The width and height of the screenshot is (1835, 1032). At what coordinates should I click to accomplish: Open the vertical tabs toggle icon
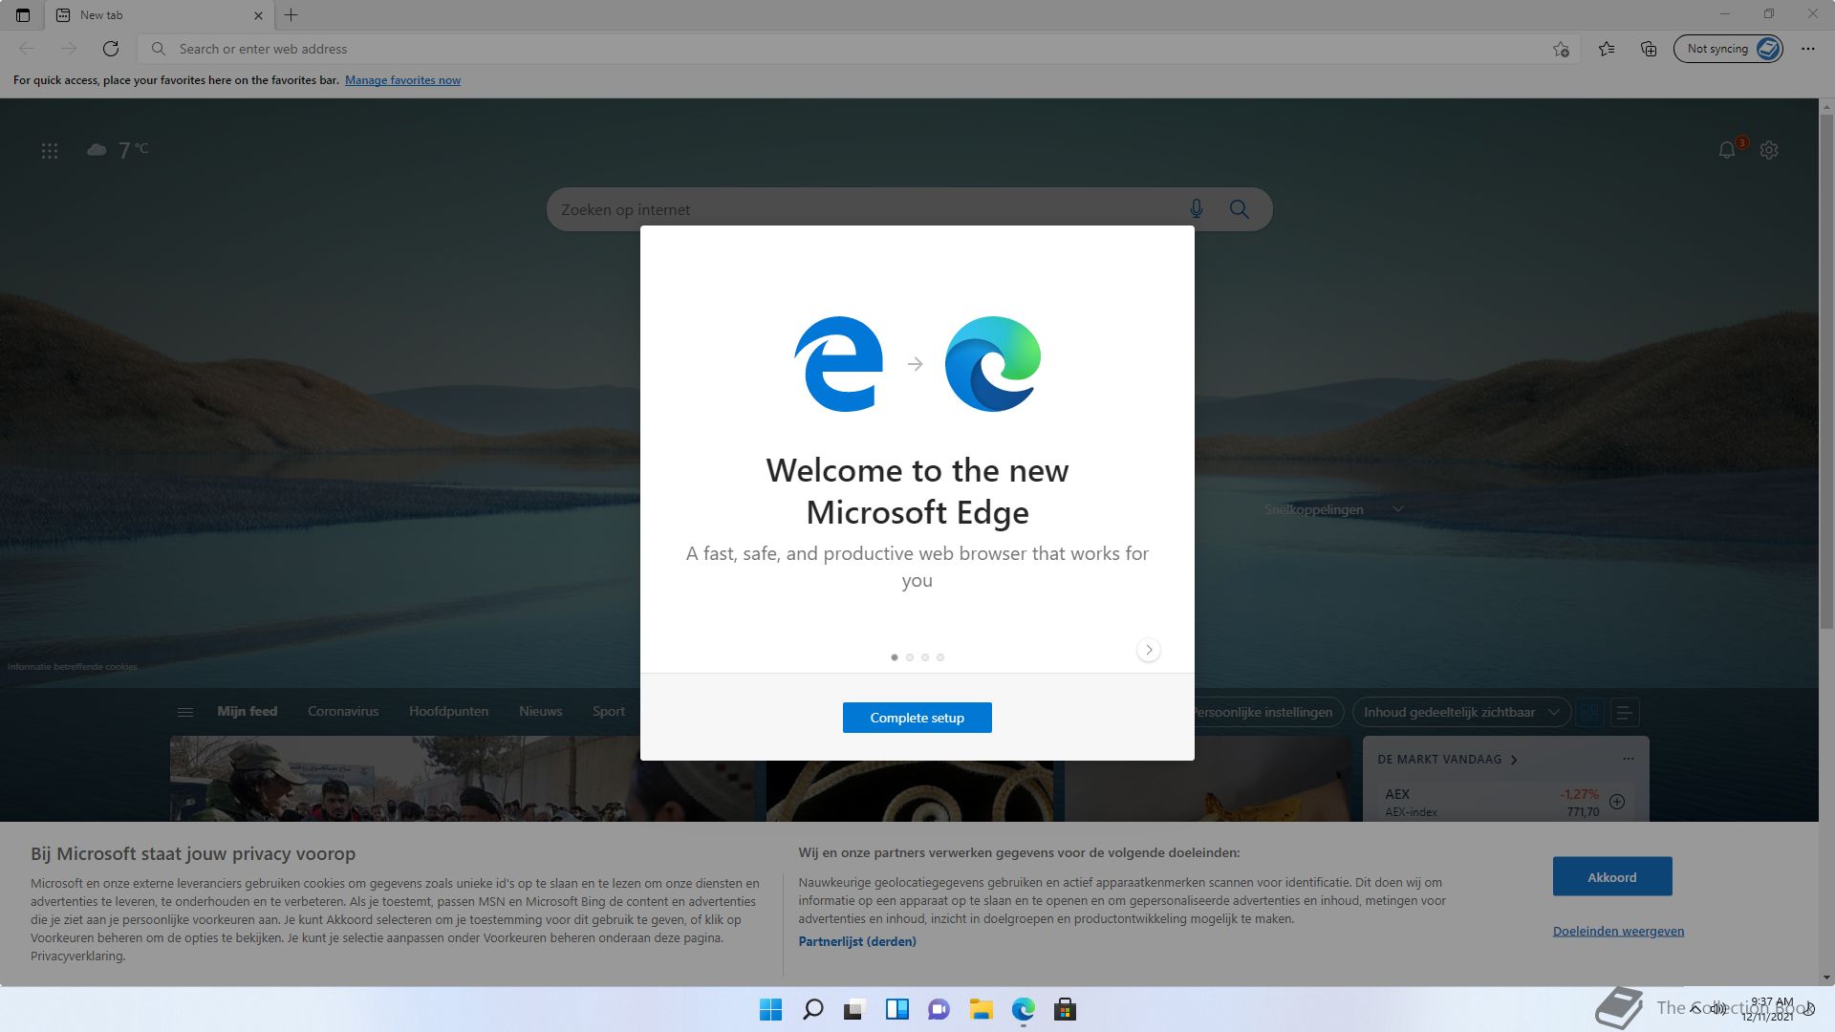pos(23,15)
